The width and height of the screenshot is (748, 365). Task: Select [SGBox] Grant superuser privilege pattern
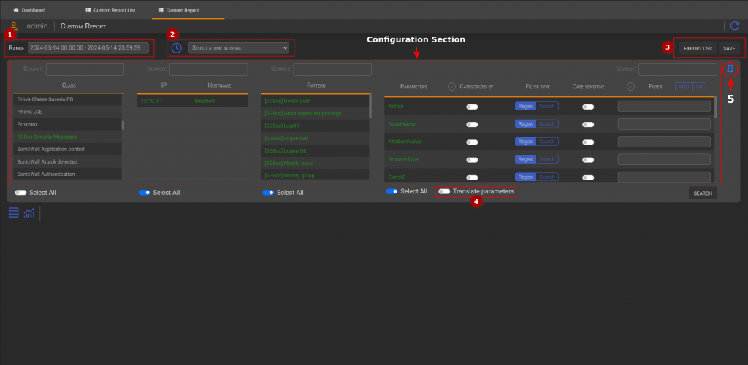pyautogui.click(x=315, y=113)
